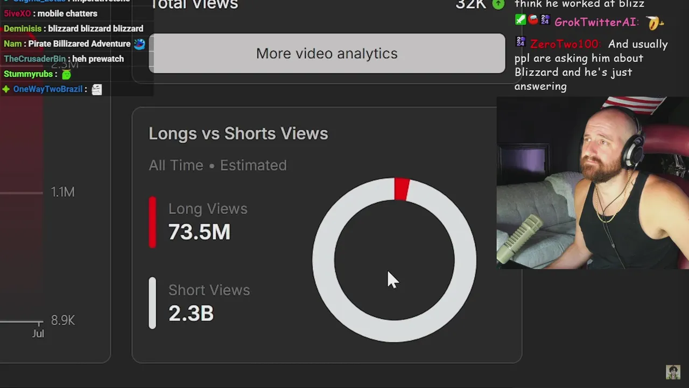689x388 pixels.
Task: Click the webcam overlay of the streamer
Action: click(592, 183)
